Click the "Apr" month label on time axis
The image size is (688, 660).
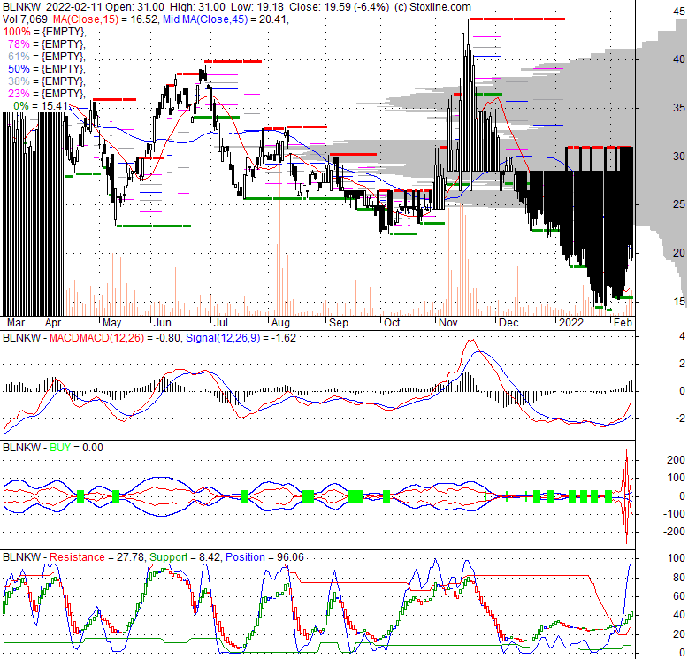[x=53, y=323]
